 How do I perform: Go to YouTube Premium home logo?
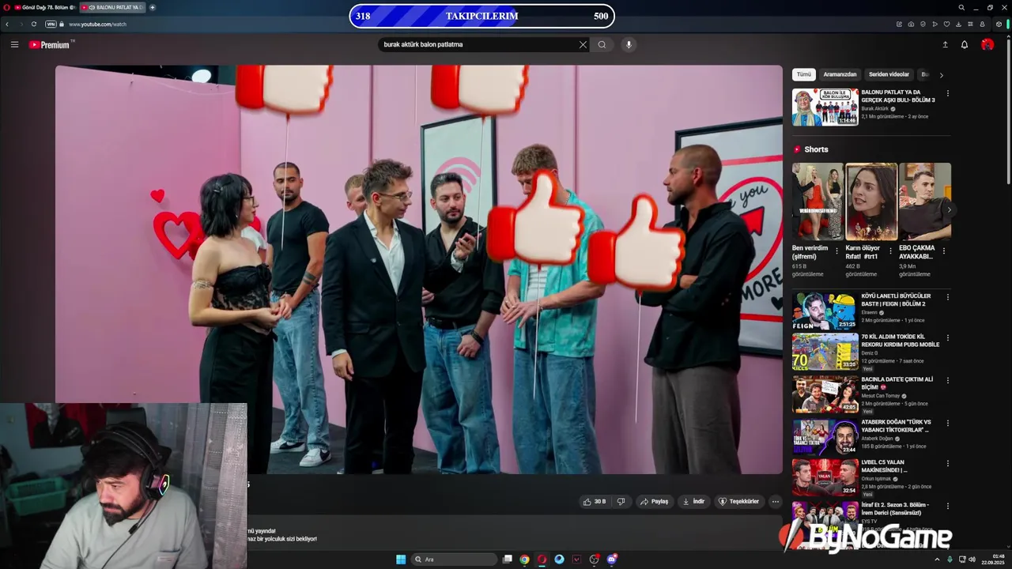(51, 44)
